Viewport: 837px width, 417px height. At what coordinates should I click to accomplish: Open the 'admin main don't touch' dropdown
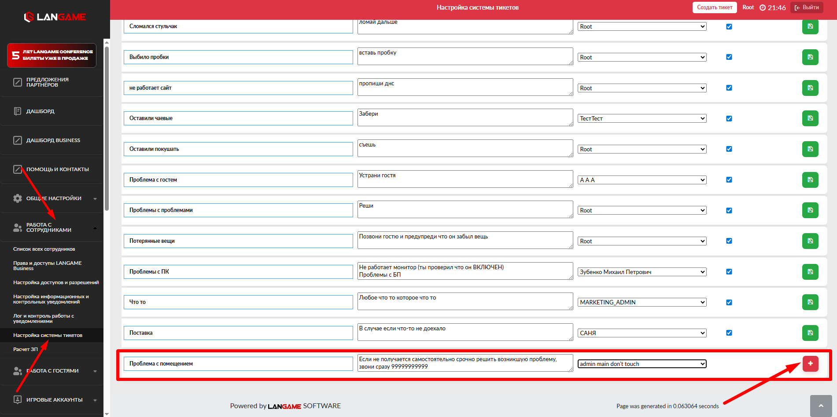coord(642,364)
